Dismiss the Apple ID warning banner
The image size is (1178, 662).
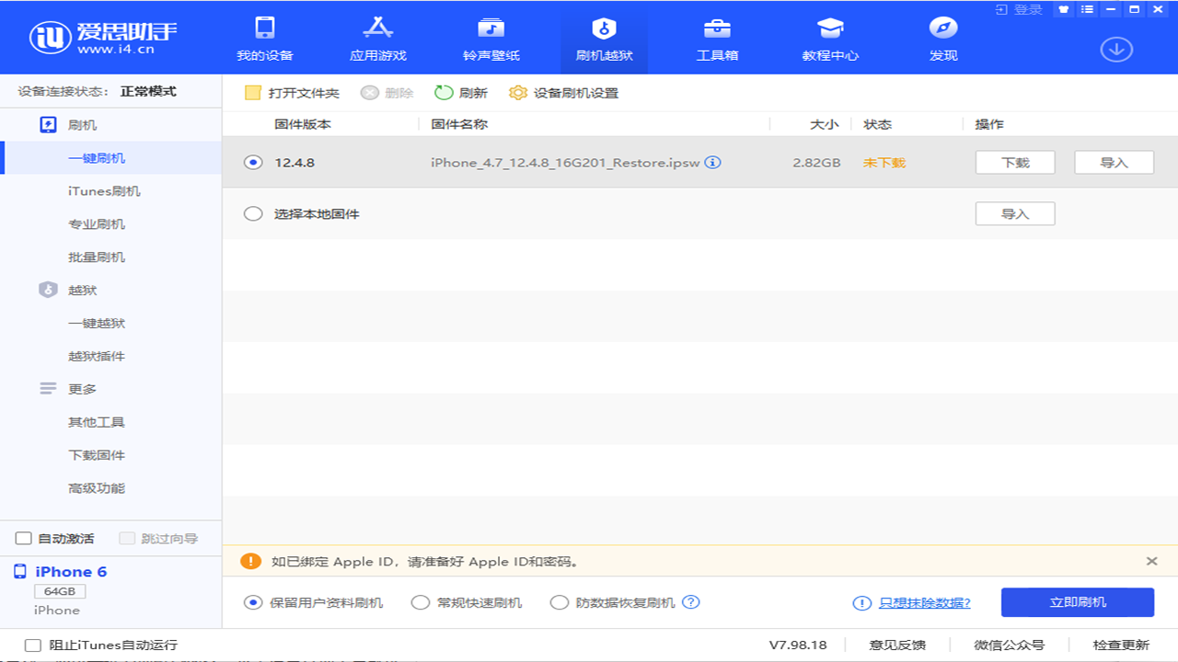1151,561
